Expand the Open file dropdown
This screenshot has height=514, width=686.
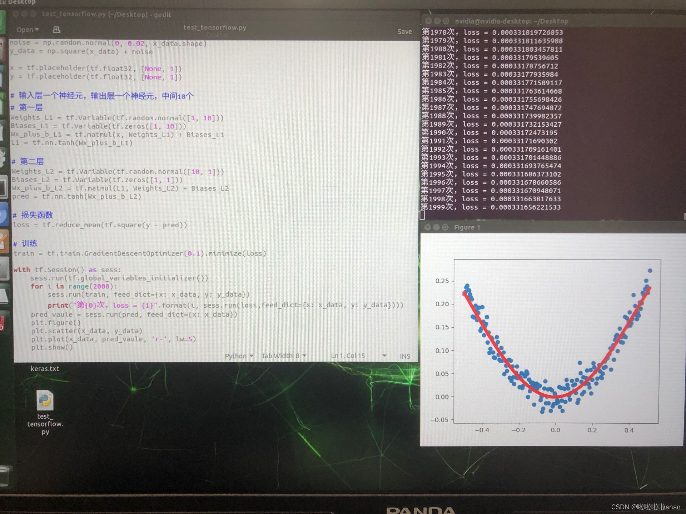click(27, 30)
